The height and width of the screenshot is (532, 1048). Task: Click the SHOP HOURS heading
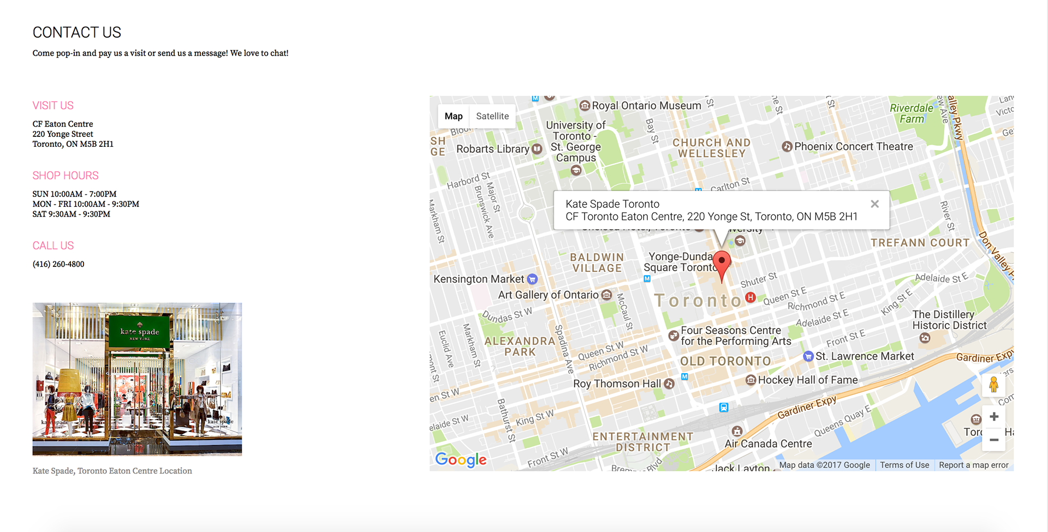click(65, 176)
